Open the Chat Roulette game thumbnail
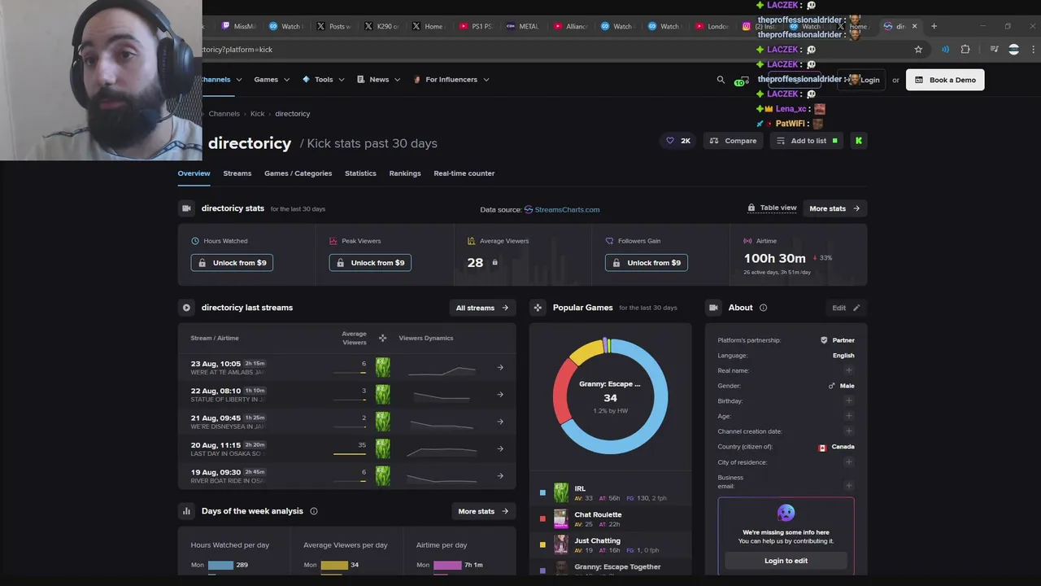This screenshot has width=1041, height=586. pyautogui.click(x=561, y=518)
